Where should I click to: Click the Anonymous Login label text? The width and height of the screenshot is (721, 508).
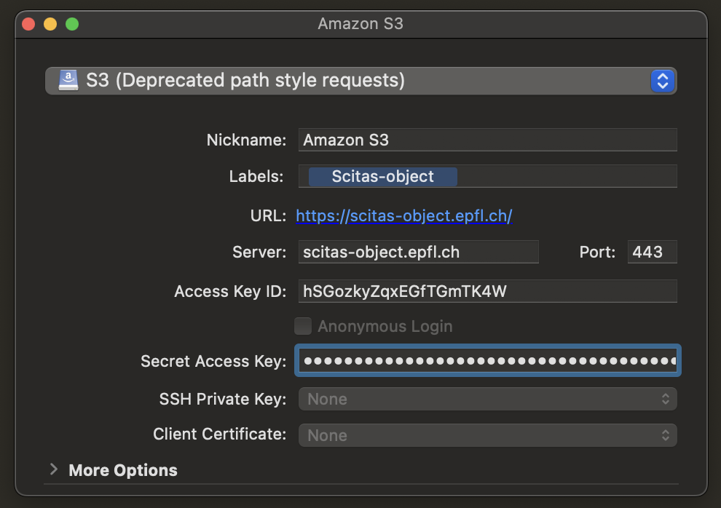[385, 327]
